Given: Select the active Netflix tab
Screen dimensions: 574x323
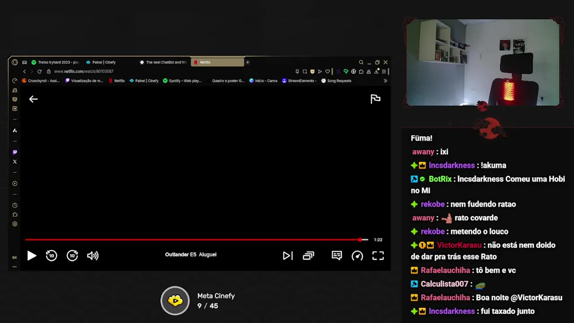Looking at the screenshot, I should (217, 62).
